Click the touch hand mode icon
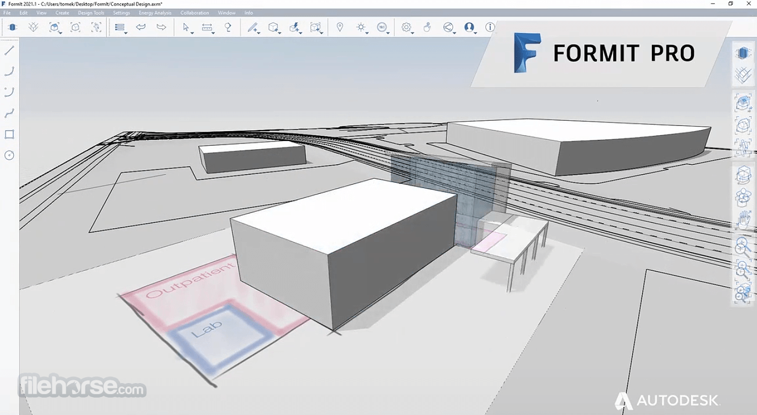Viewport: 757px width, 415px height. point(428,27)
